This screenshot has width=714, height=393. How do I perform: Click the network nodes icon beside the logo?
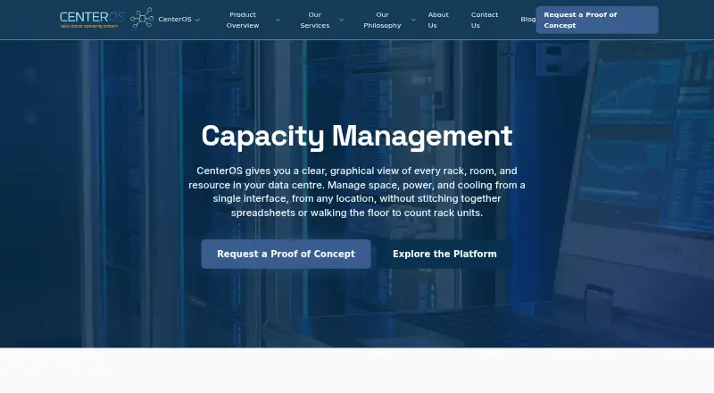142,18
